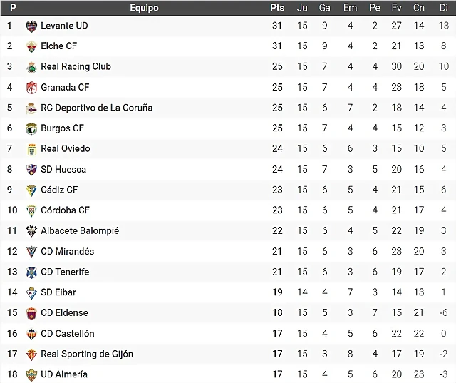The image size is (456, 383).
Task: Click the Fv column header
Action: 396,8
